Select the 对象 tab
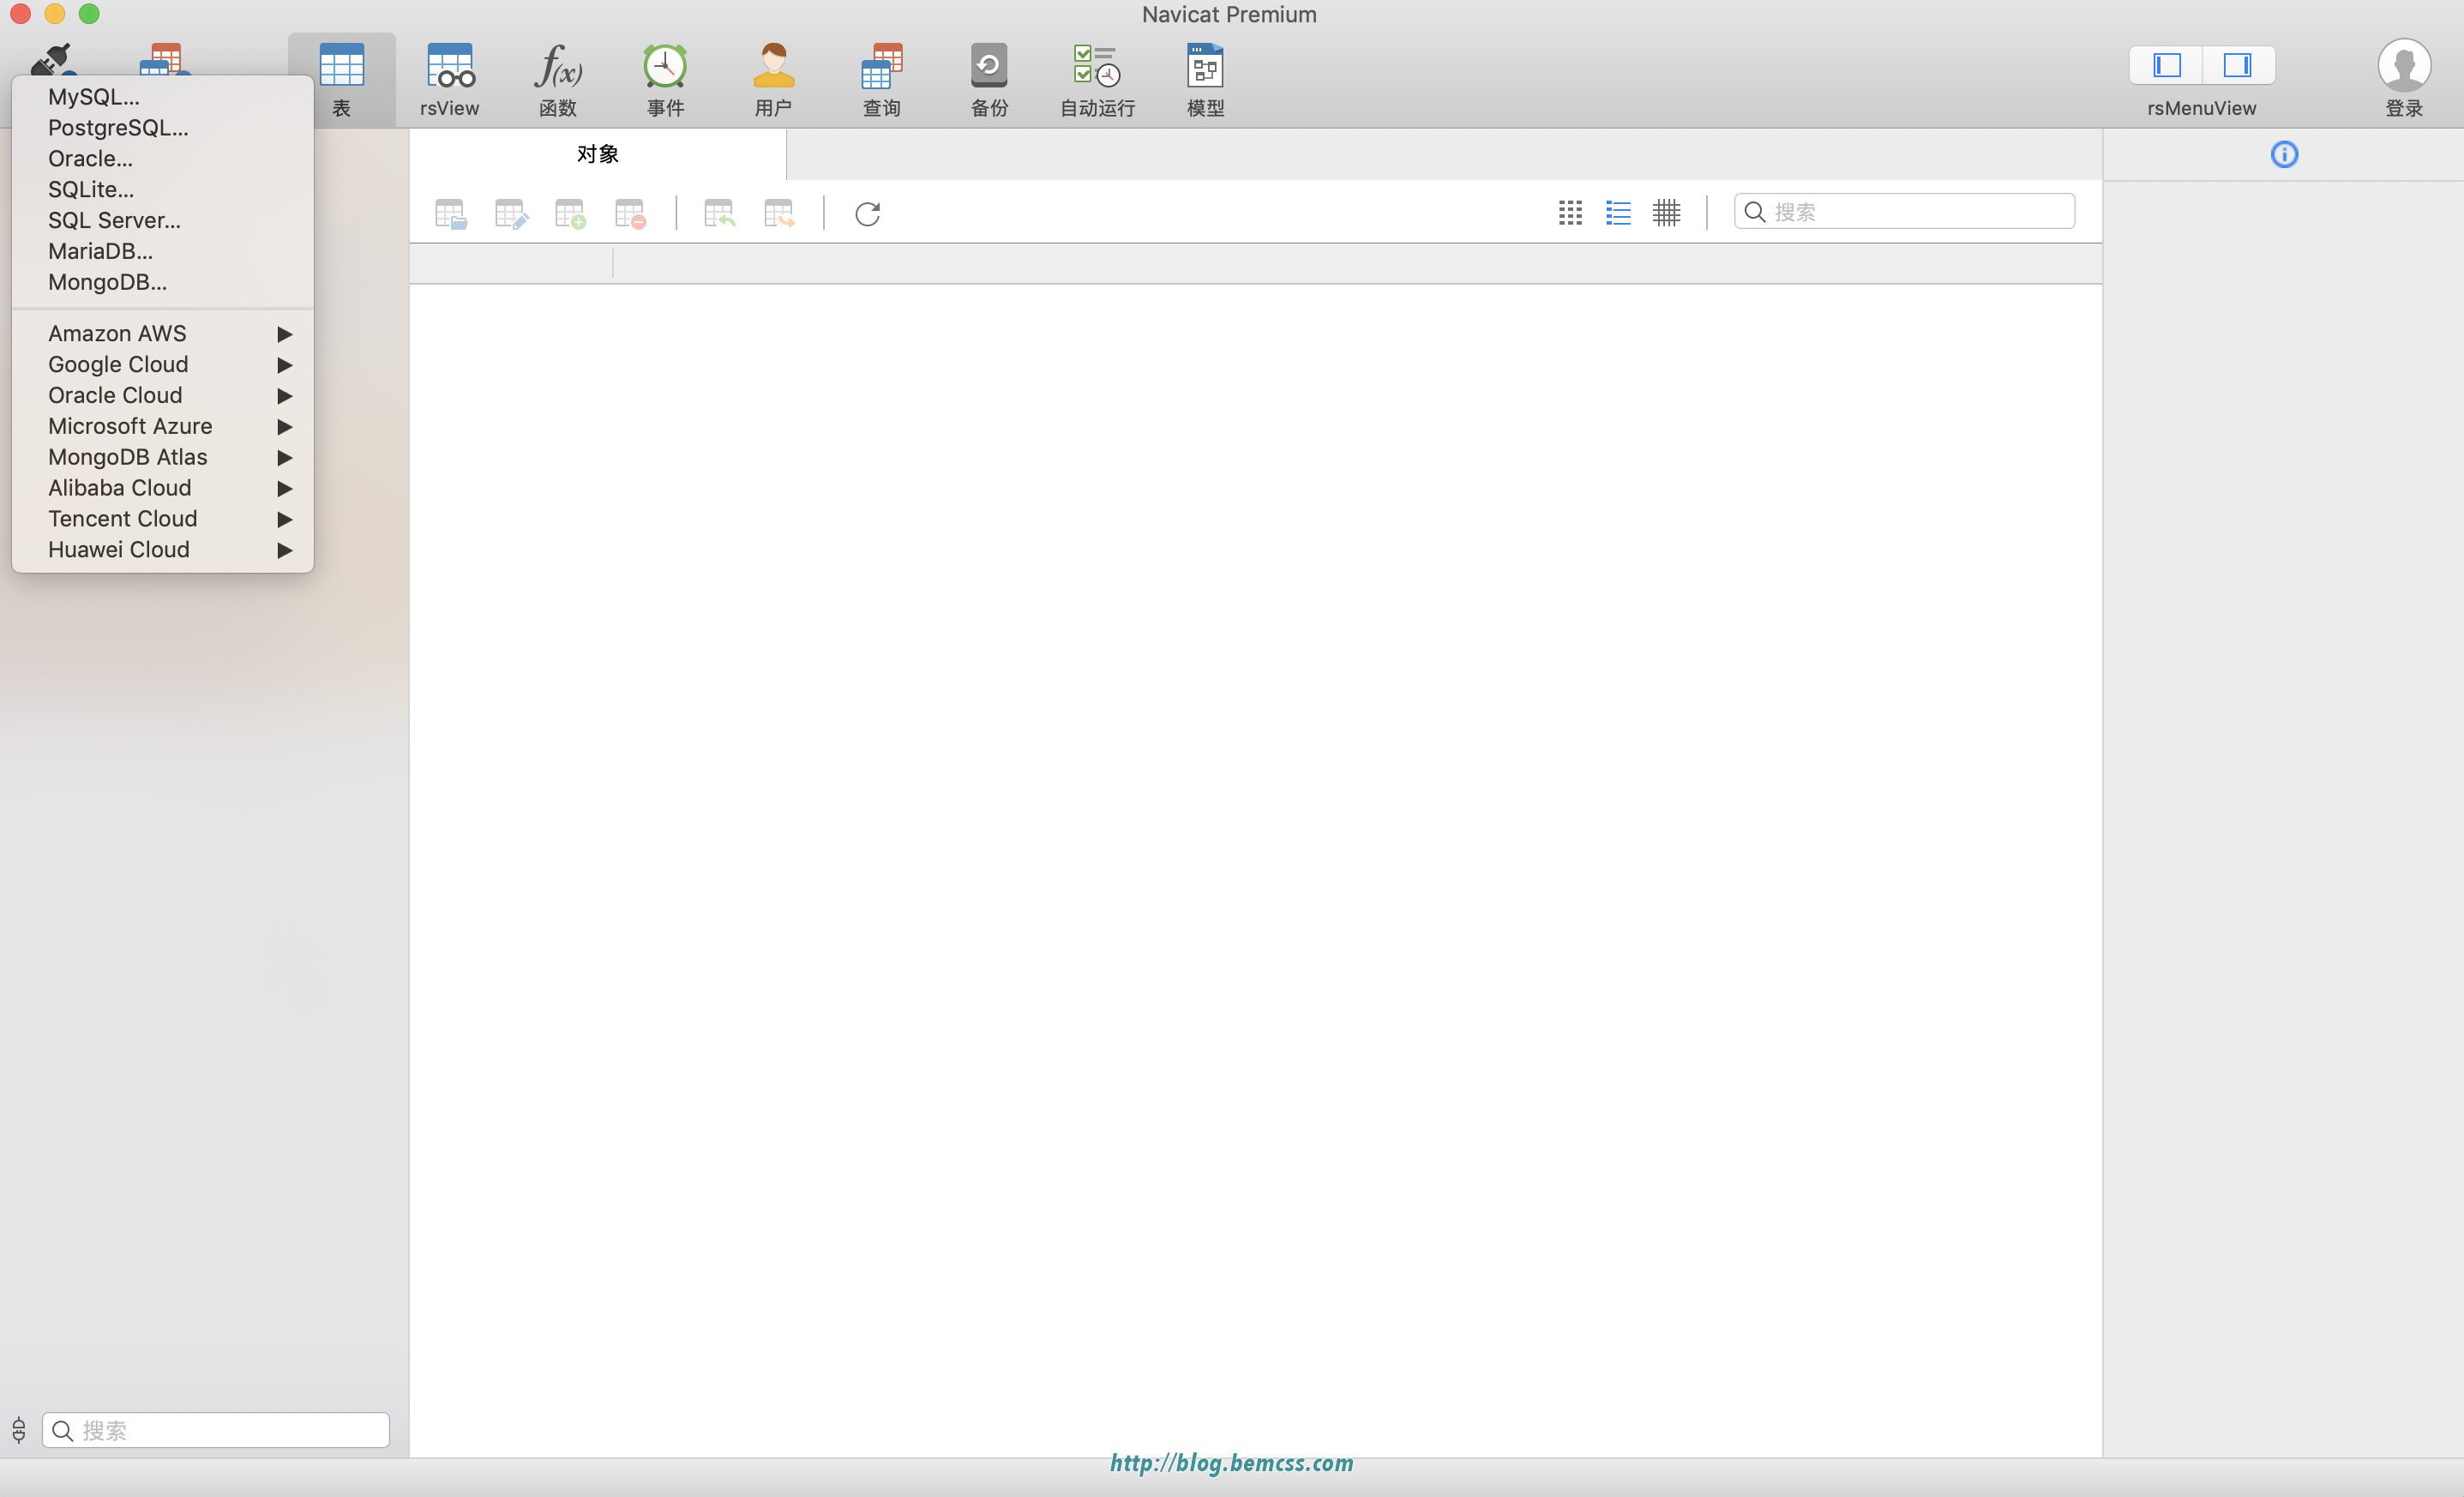The image size is (2464, 1497). (x=598, y=154)
